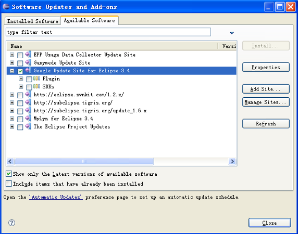
Task: Open the 'Automatic Updates' preference link
Action: [x=56, y=197]
